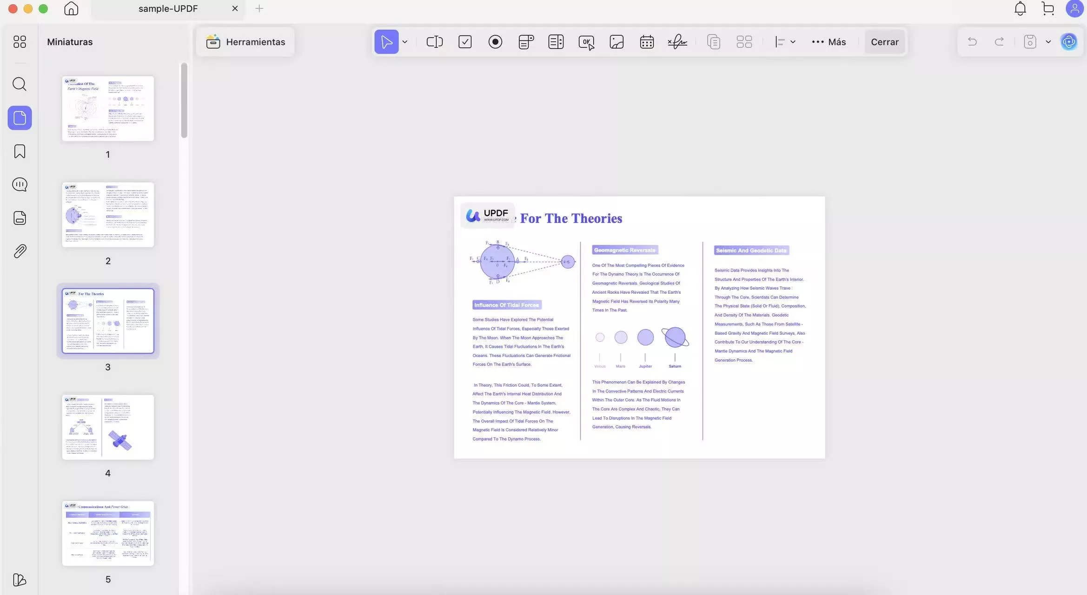Open the bookmarks panel
1087x595 pixels.
click(x=20, y=152)
